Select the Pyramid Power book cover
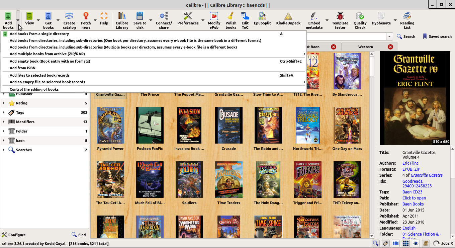 [110, 126]
